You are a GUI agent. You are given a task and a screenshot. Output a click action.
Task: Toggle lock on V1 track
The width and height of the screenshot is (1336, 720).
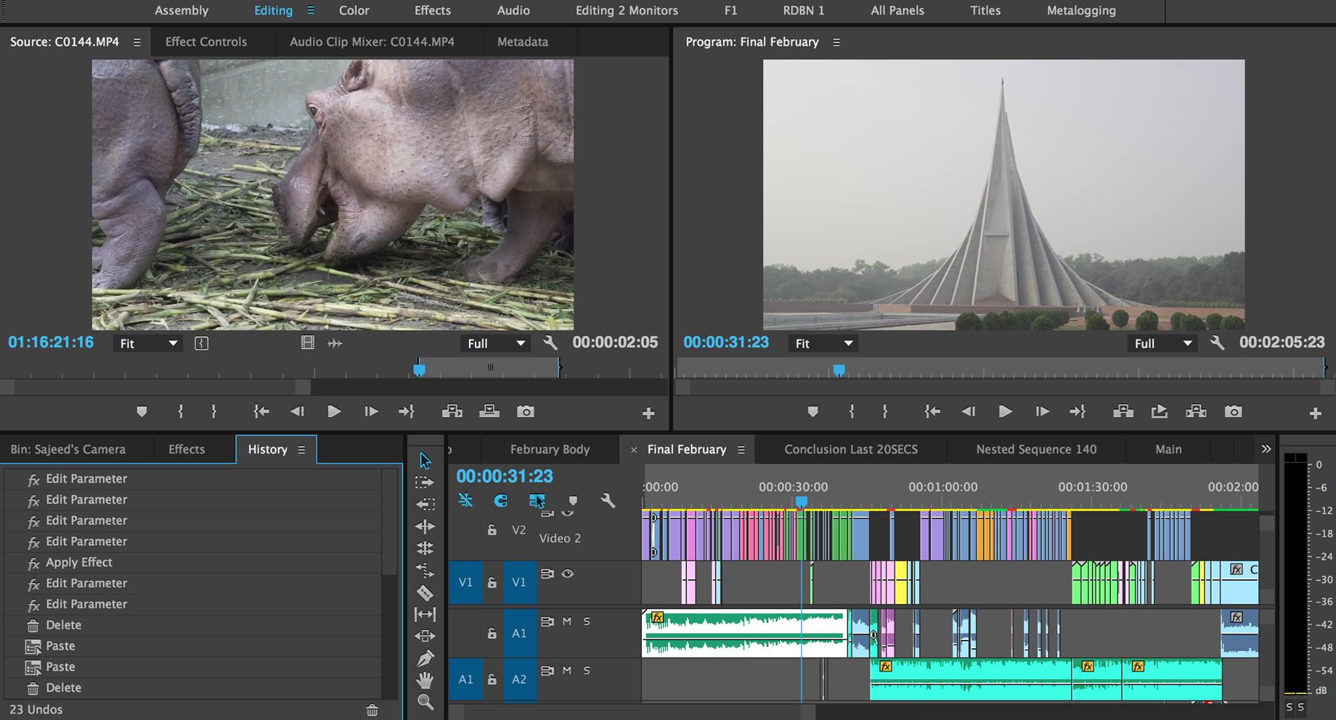coord(492,582)
